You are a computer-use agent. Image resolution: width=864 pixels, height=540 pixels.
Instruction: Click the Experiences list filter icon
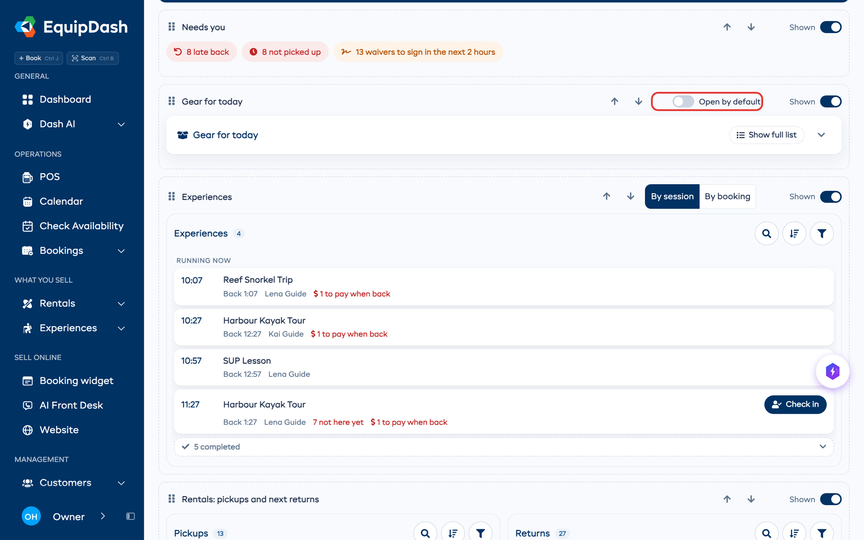coord(822,234)
